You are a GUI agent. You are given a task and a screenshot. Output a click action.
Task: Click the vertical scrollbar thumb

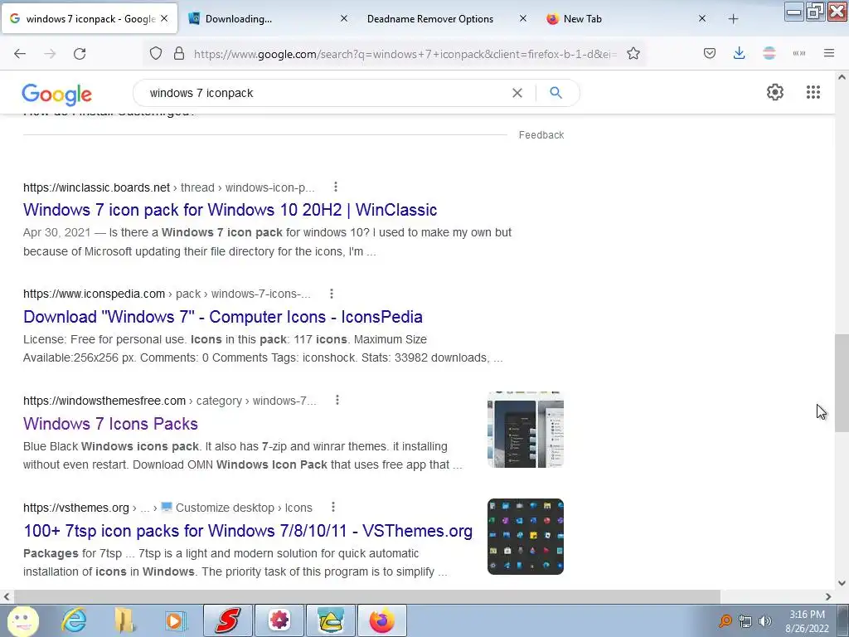click(842, 383)
